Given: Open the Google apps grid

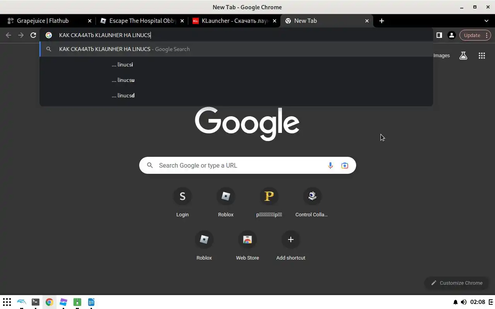Looking at the screenshot, I should [x=481, y=56].
